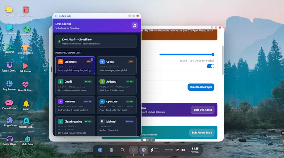Open Music Player headphones icon
This screenshot has height=158, width=284.
coord(10,139)
